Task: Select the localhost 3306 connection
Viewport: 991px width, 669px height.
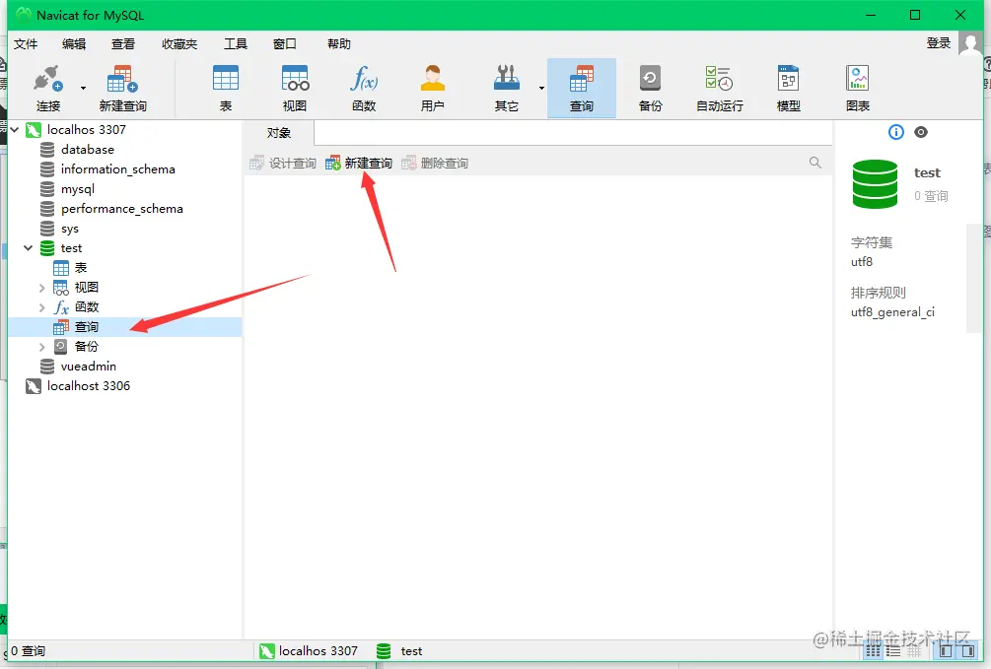Action: click(89, 386)
